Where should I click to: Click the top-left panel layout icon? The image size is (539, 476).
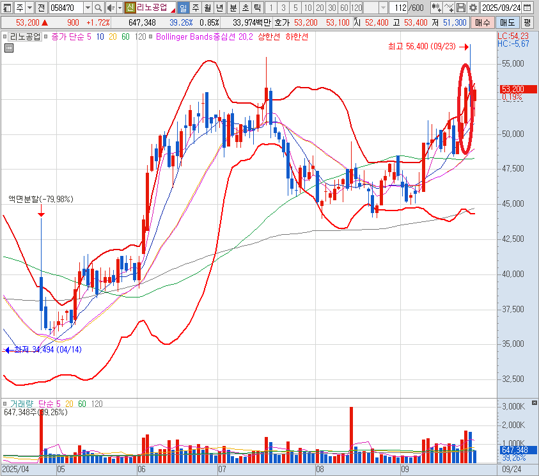pos(6,8)
